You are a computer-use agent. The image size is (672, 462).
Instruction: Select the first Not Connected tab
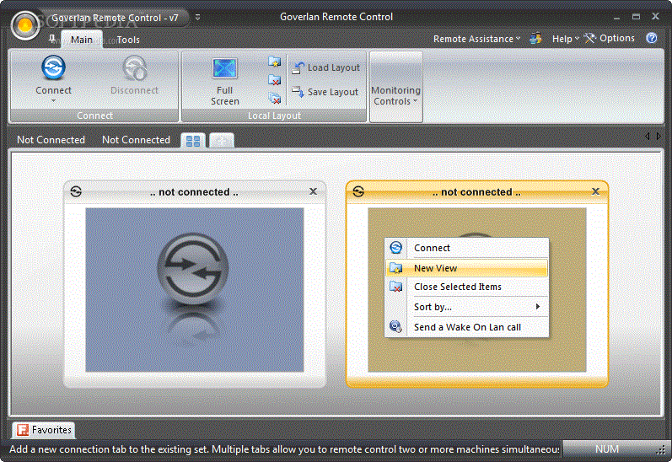pos(51,140)
